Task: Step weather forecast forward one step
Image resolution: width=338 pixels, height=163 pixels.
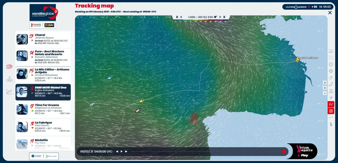Action: [220, 17]
